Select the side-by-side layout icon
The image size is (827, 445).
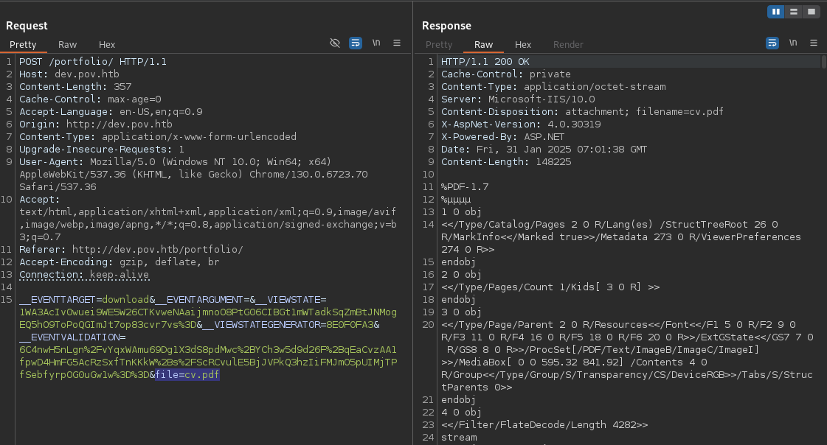tap(776, 12)
